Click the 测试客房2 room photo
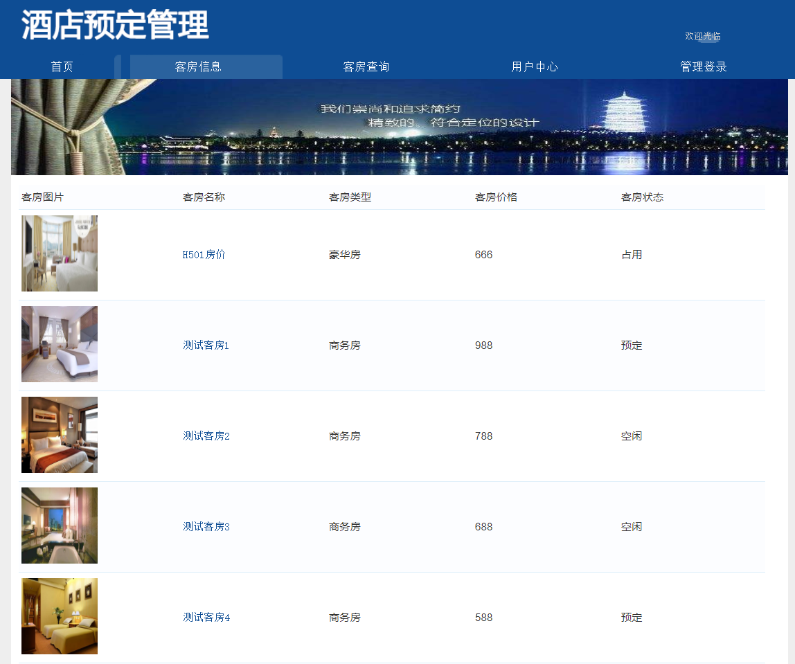This screenshot has height=664, width=795. pyautogui.click(x=60, y=435)
